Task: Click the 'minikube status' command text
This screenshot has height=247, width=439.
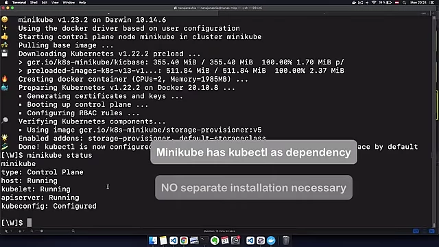Action: (x=60, y=156)
